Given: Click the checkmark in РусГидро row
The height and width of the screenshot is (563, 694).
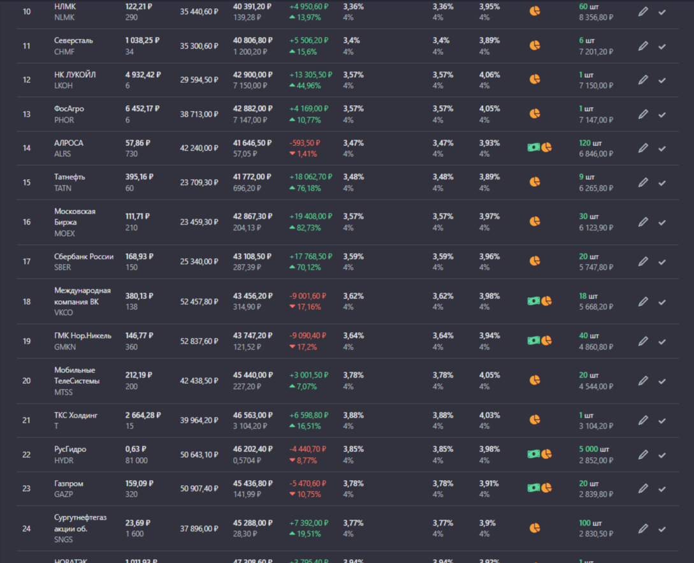Looking at the screenshot, I should [662, 455].
